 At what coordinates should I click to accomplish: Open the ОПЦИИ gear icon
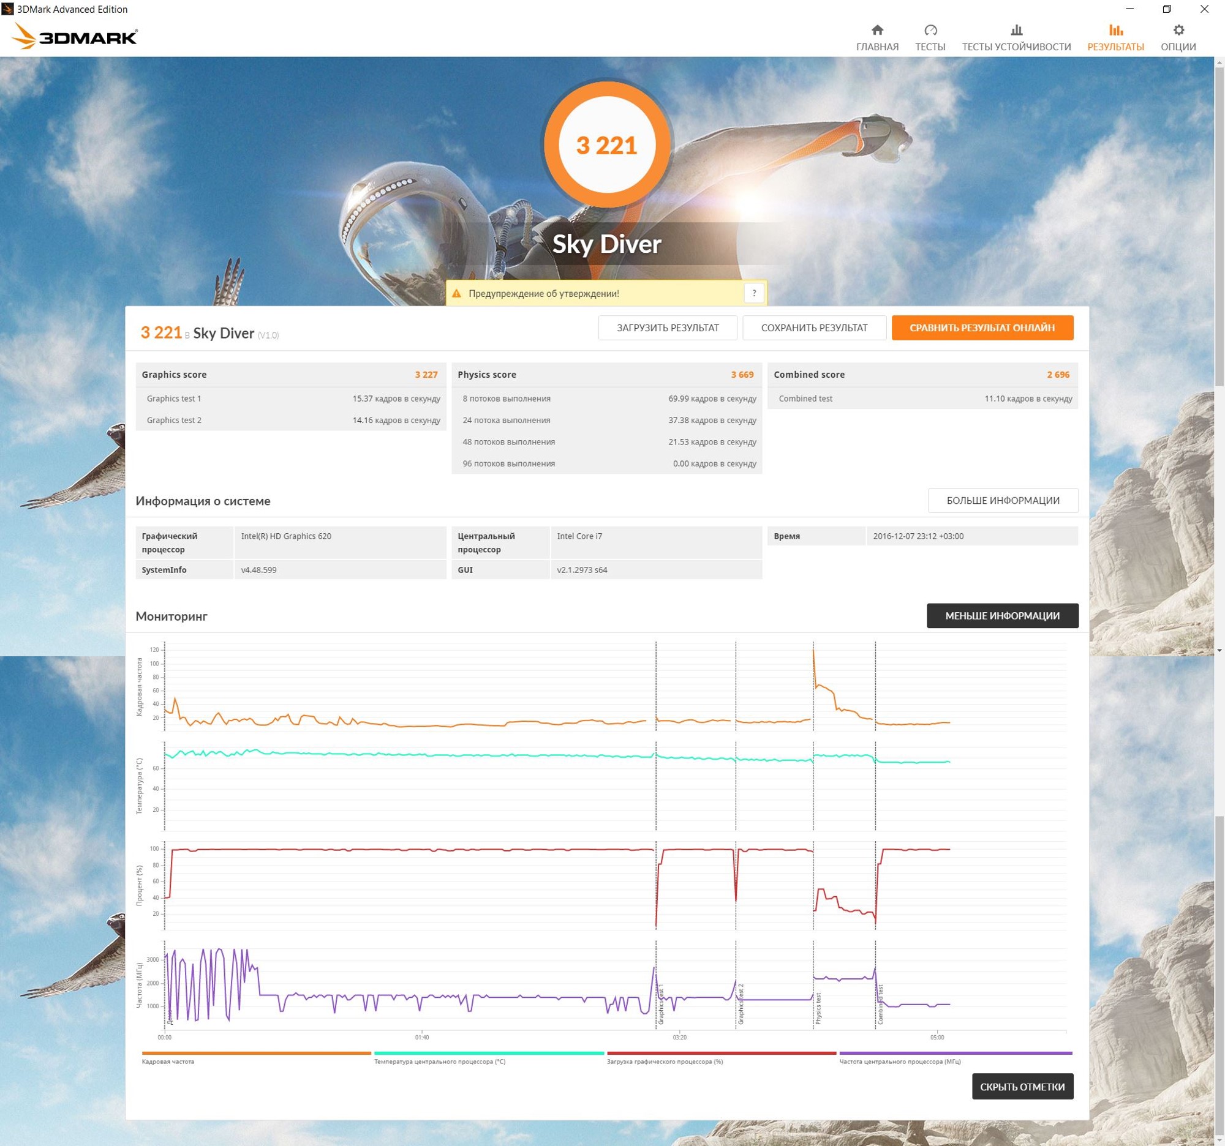[x=1178, y=29]
